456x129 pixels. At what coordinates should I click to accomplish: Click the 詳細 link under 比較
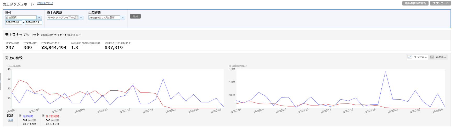click(10, 120)
